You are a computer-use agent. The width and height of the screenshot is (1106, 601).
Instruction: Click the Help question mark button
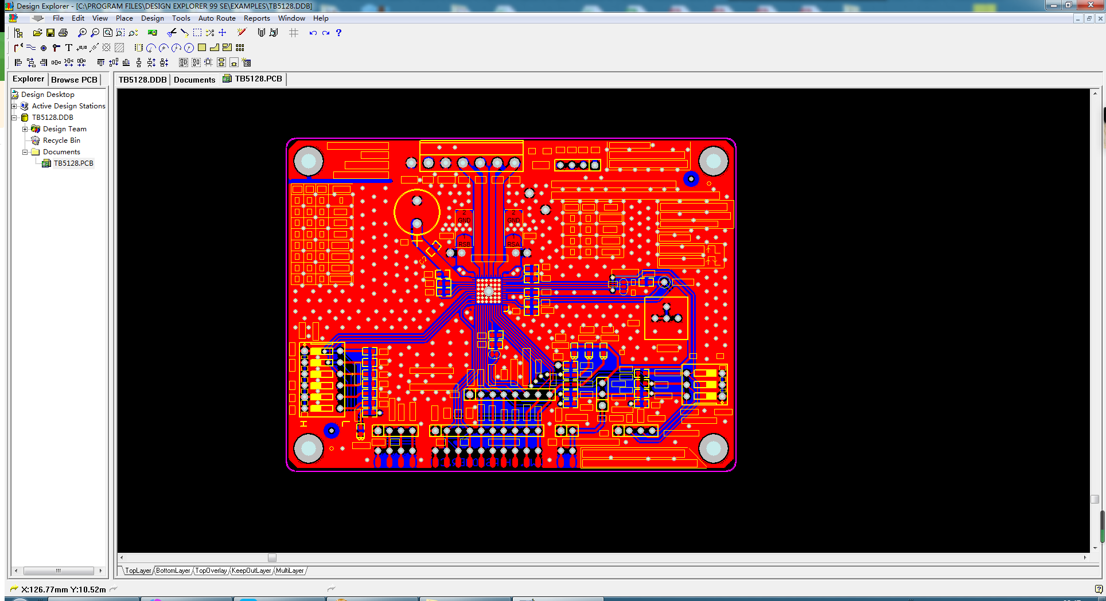pos(338,33)
